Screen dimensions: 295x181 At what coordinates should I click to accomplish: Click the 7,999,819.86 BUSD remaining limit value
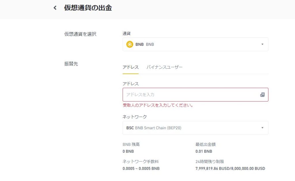click(213, 169)
